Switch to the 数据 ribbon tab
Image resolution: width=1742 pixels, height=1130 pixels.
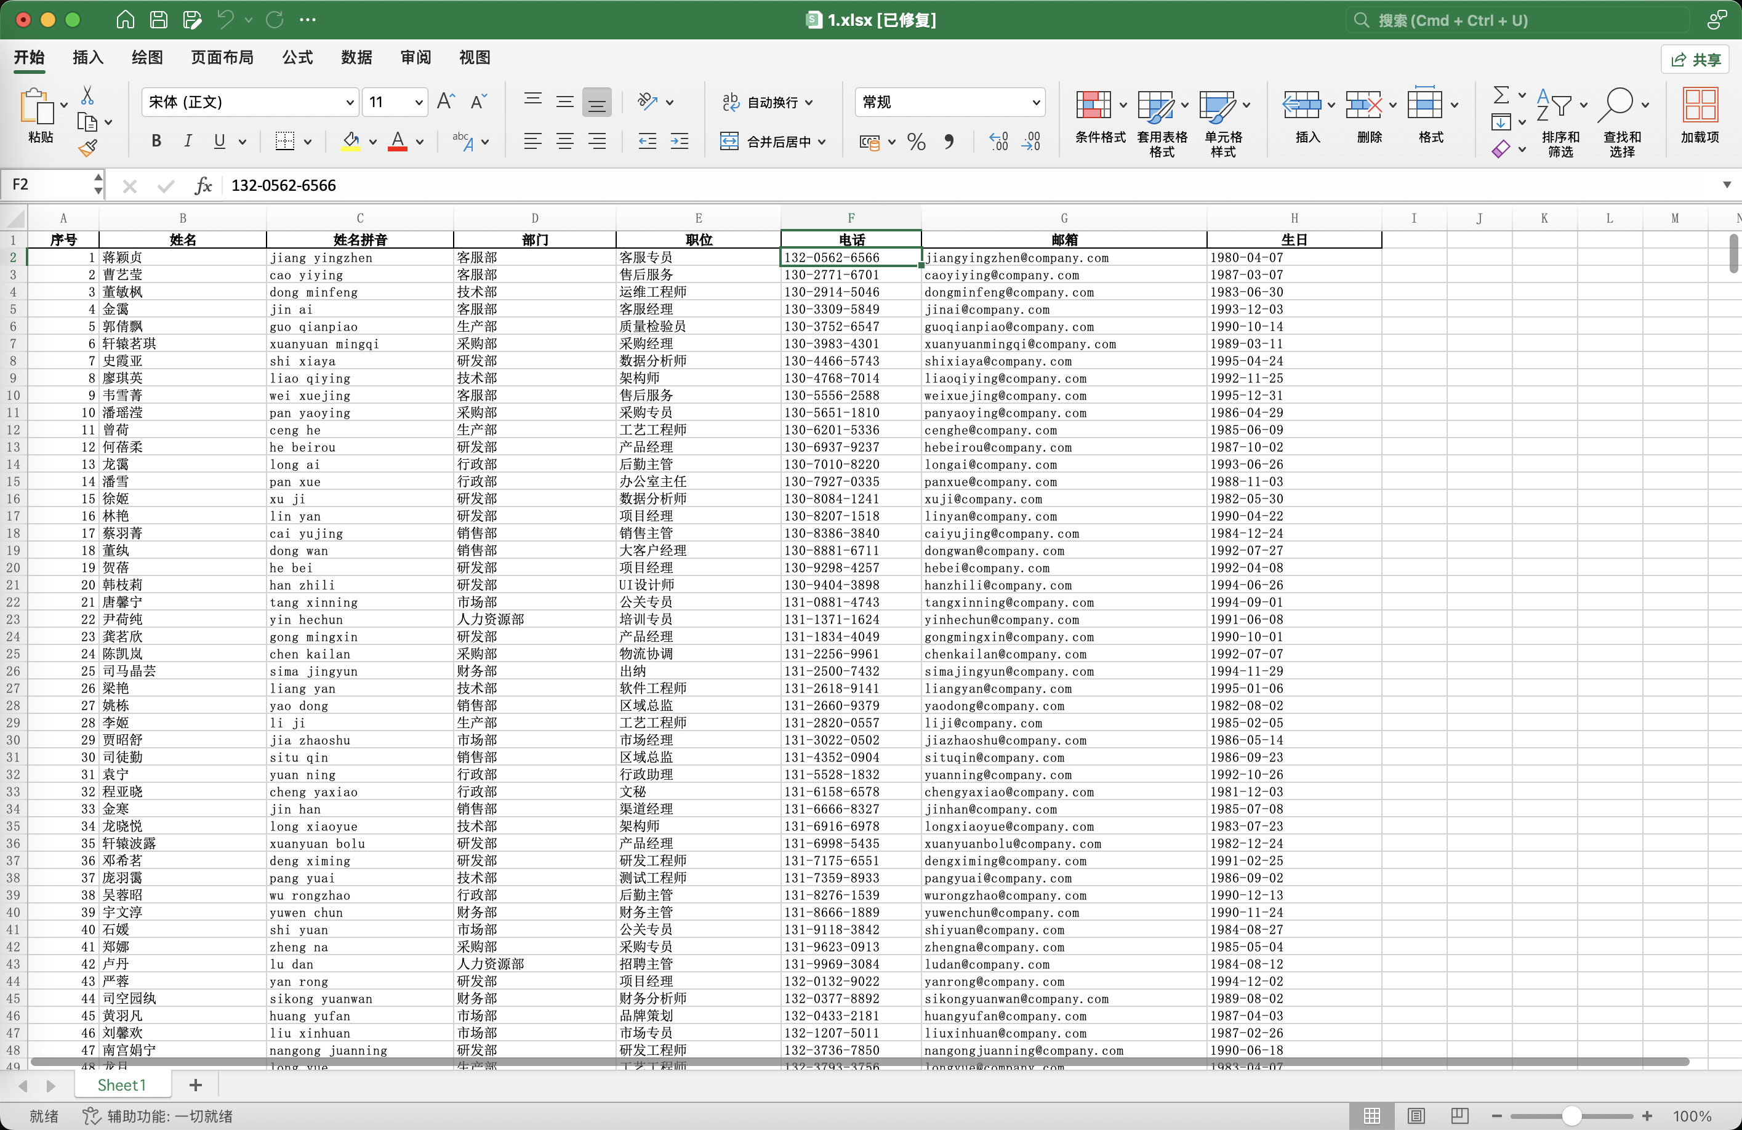[x=356, y=57]
